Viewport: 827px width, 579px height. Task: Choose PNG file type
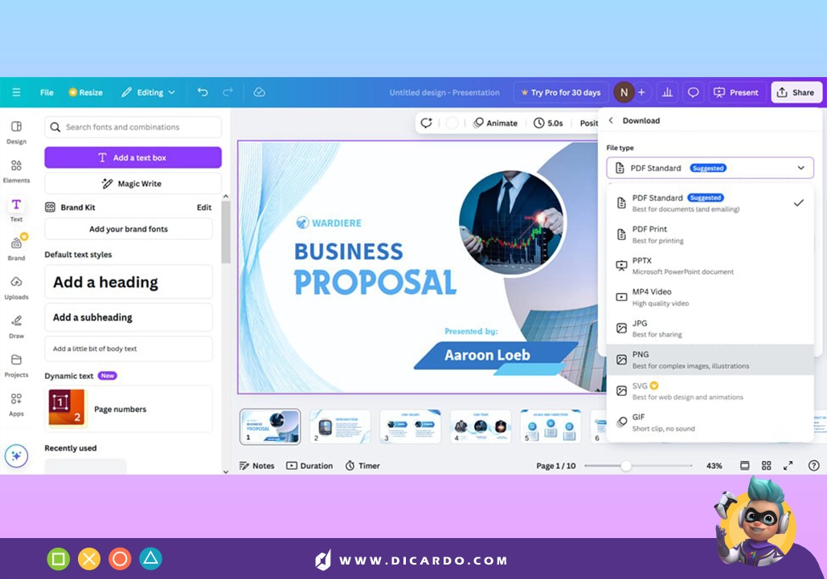[x=710, y=360]
